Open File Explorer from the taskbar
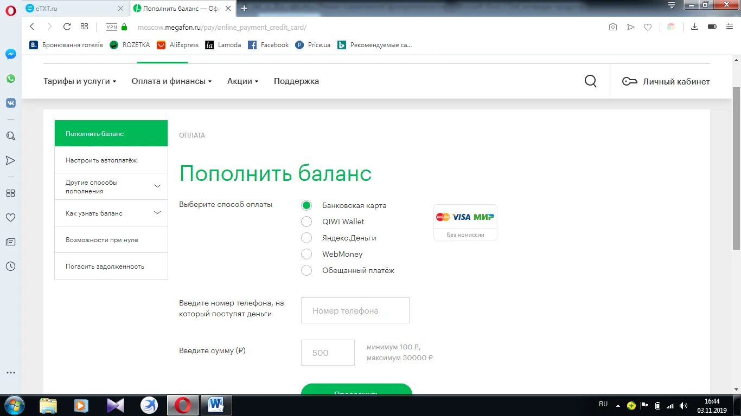 tap(48, 405)
